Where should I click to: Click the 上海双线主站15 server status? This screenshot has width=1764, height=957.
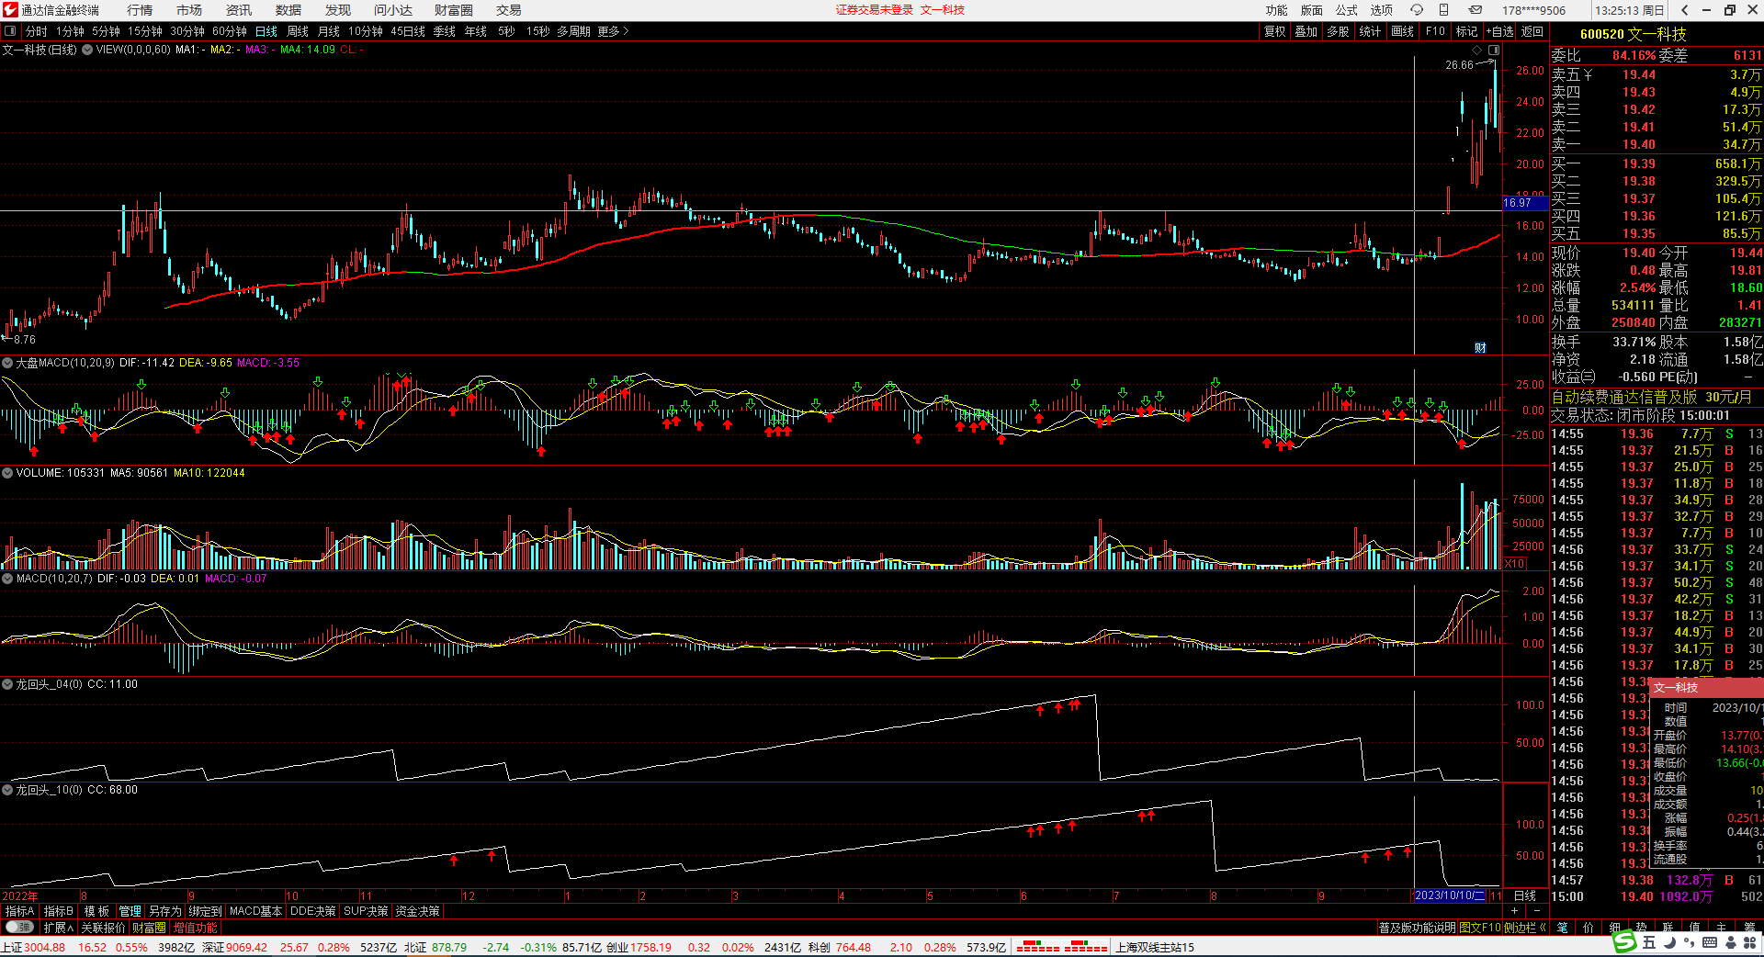point(1155,947)
